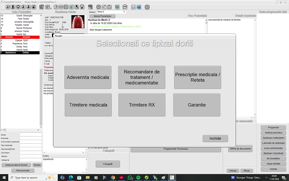Select patient Badulescu Ovidiu row

click(x=20, y=53)
